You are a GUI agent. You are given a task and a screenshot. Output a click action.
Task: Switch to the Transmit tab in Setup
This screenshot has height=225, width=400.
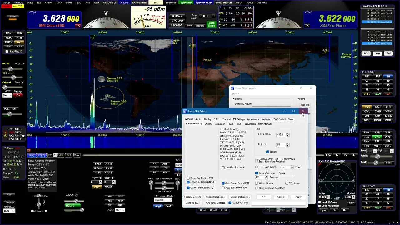[227, 119]
